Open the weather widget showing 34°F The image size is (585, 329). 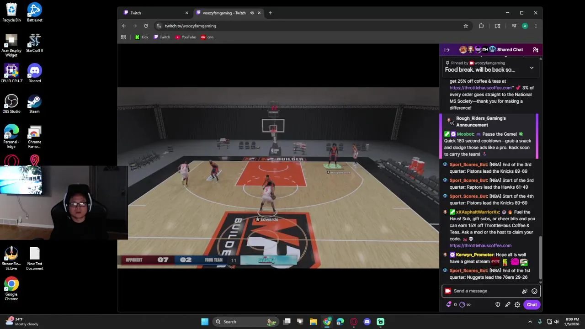(x=21, y=322)
